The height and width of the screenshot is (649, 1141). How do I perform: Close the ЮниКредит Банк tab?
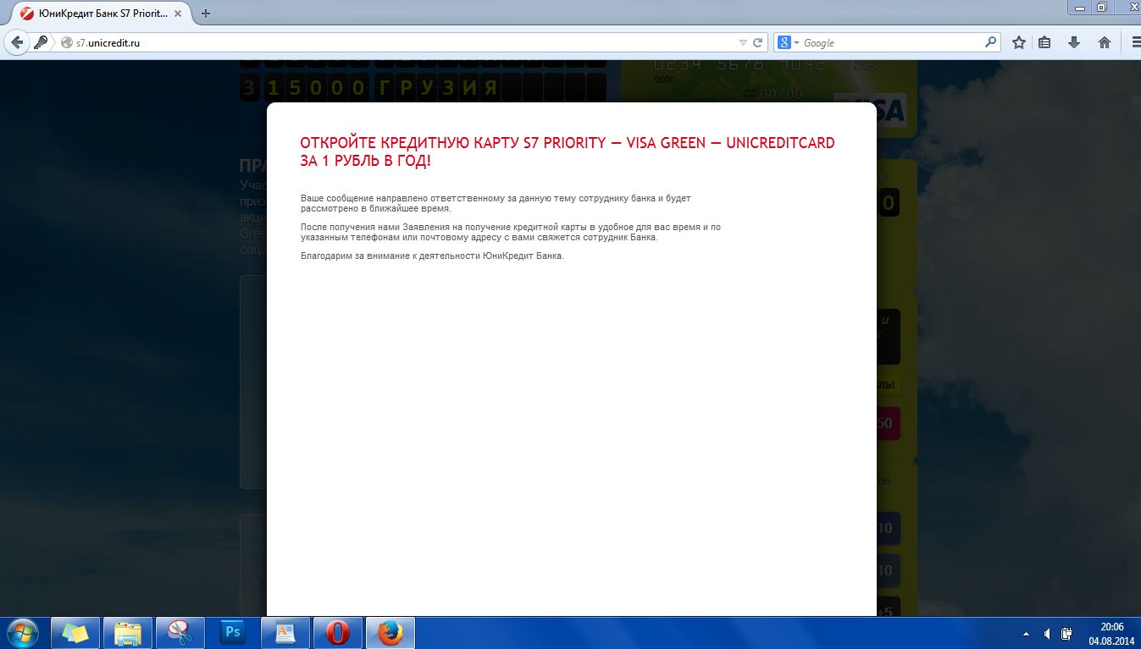point(180,14)
